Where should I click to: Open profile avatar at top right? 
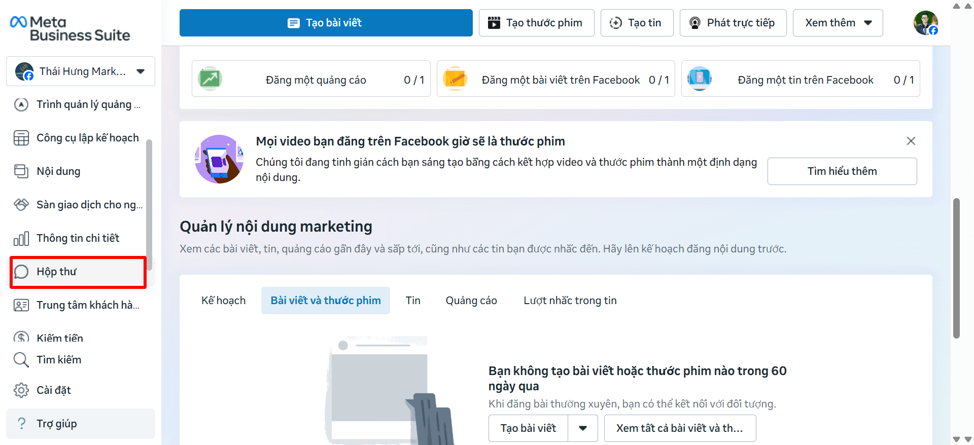(925, 23)
